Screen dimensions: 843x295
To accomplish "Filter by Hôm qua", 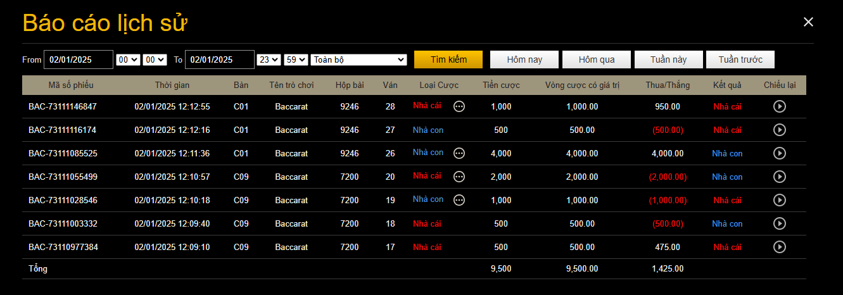I will (x=597, y=60).
